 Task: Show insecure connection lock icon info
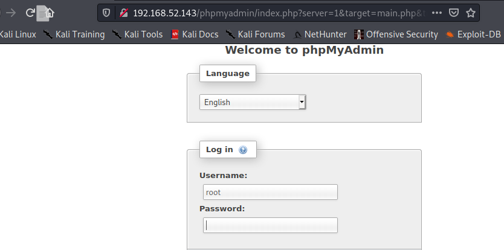tap(124, 13)
